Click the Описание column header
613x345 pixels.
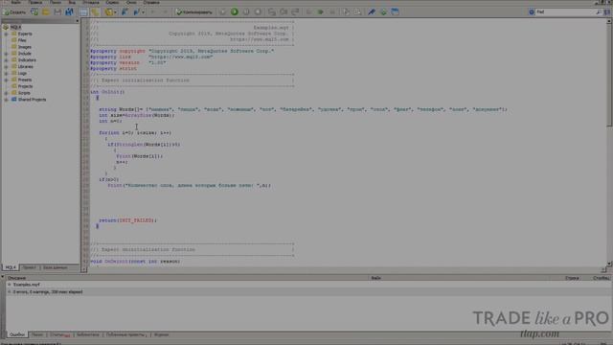(x=16, y=278)
